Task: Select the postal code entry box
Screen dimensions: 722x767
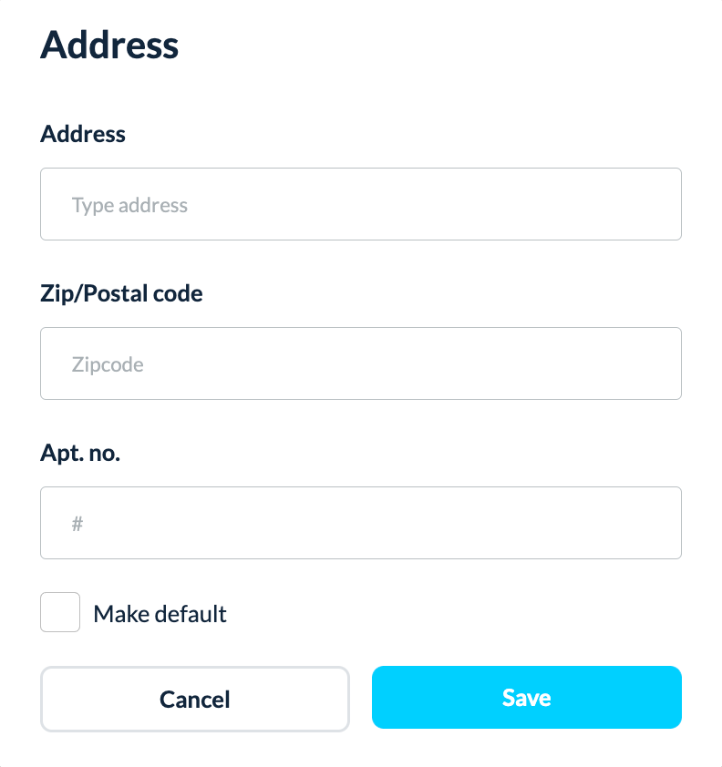Action: (360, 363)
